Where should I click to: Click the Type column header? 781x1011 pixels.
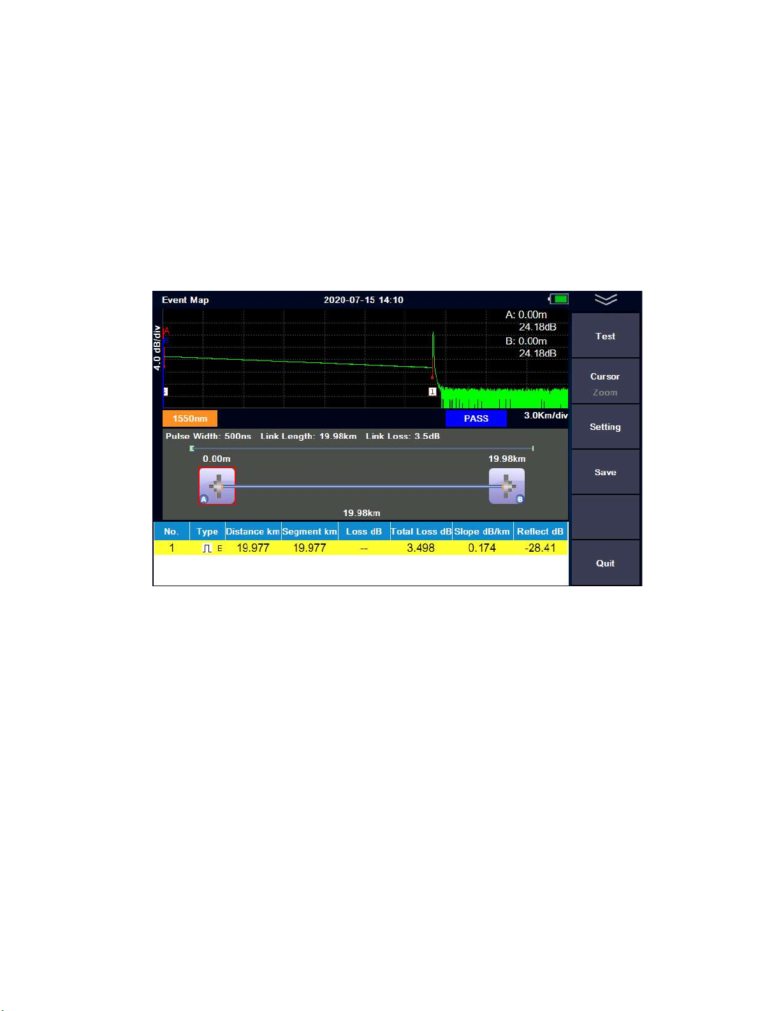207,531
